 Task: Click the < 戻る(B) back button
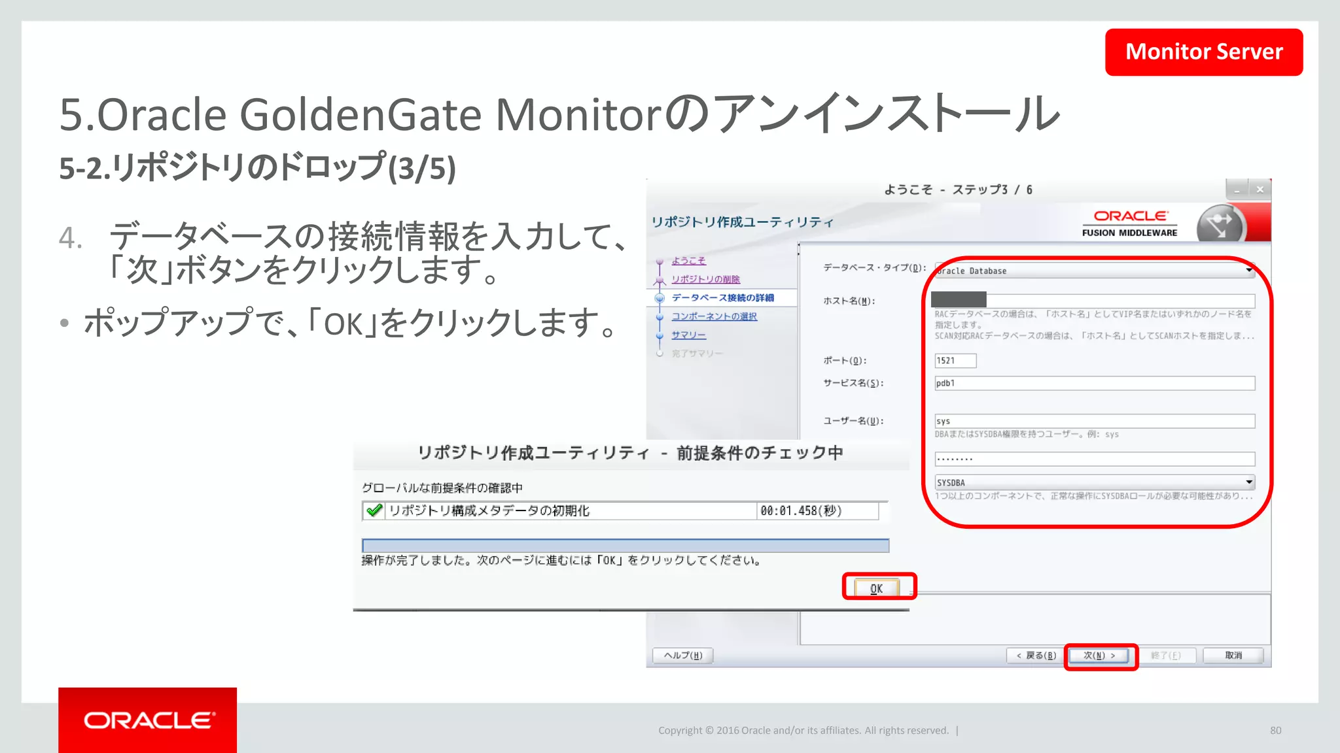(1036, 656)
